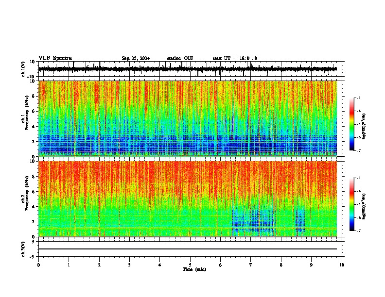This screenshot has height=297, width=385.
Task: Click the ch.1 color bar label log(PSD)
Action: click(x=364, y=126)
